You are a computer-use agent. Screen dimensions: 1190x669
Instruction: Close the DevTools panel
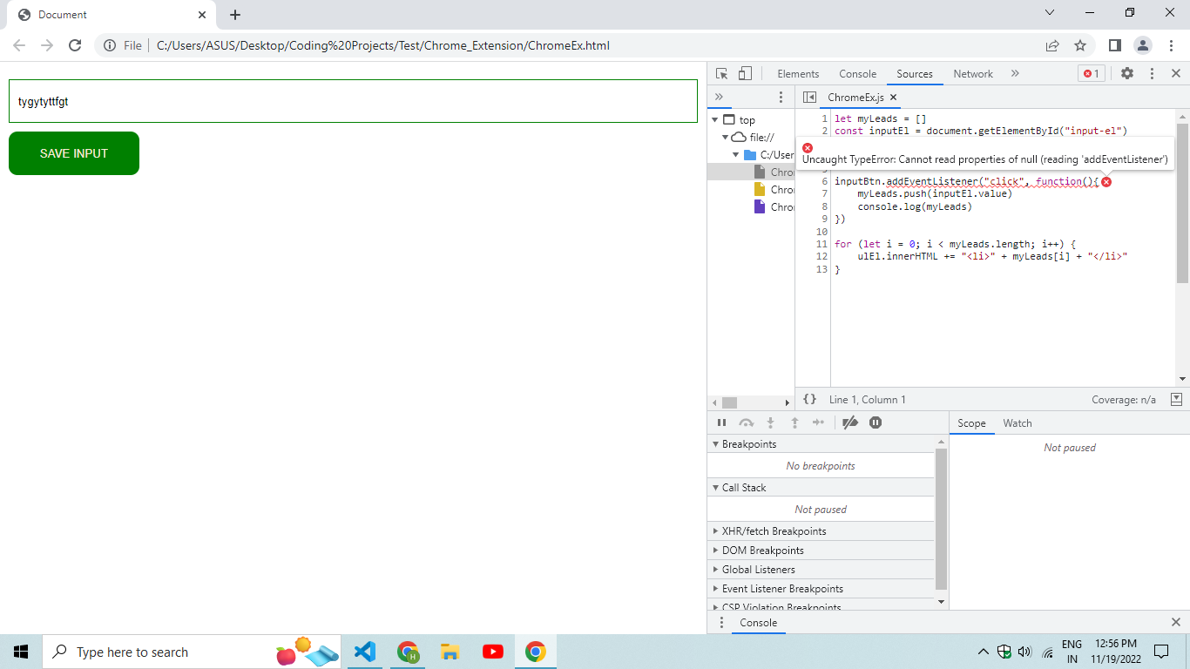pos(1176,74)
